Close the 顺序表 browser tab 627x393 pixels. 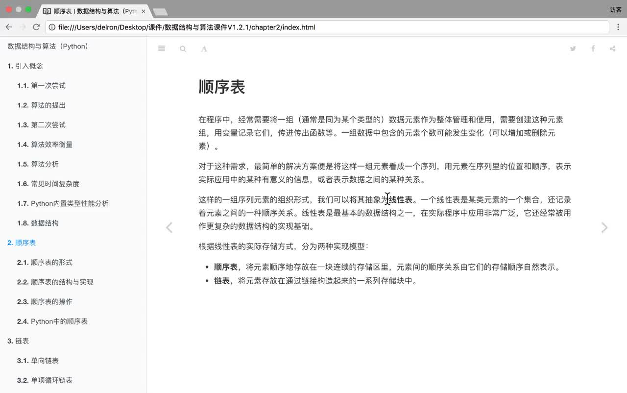pos(144,11)
